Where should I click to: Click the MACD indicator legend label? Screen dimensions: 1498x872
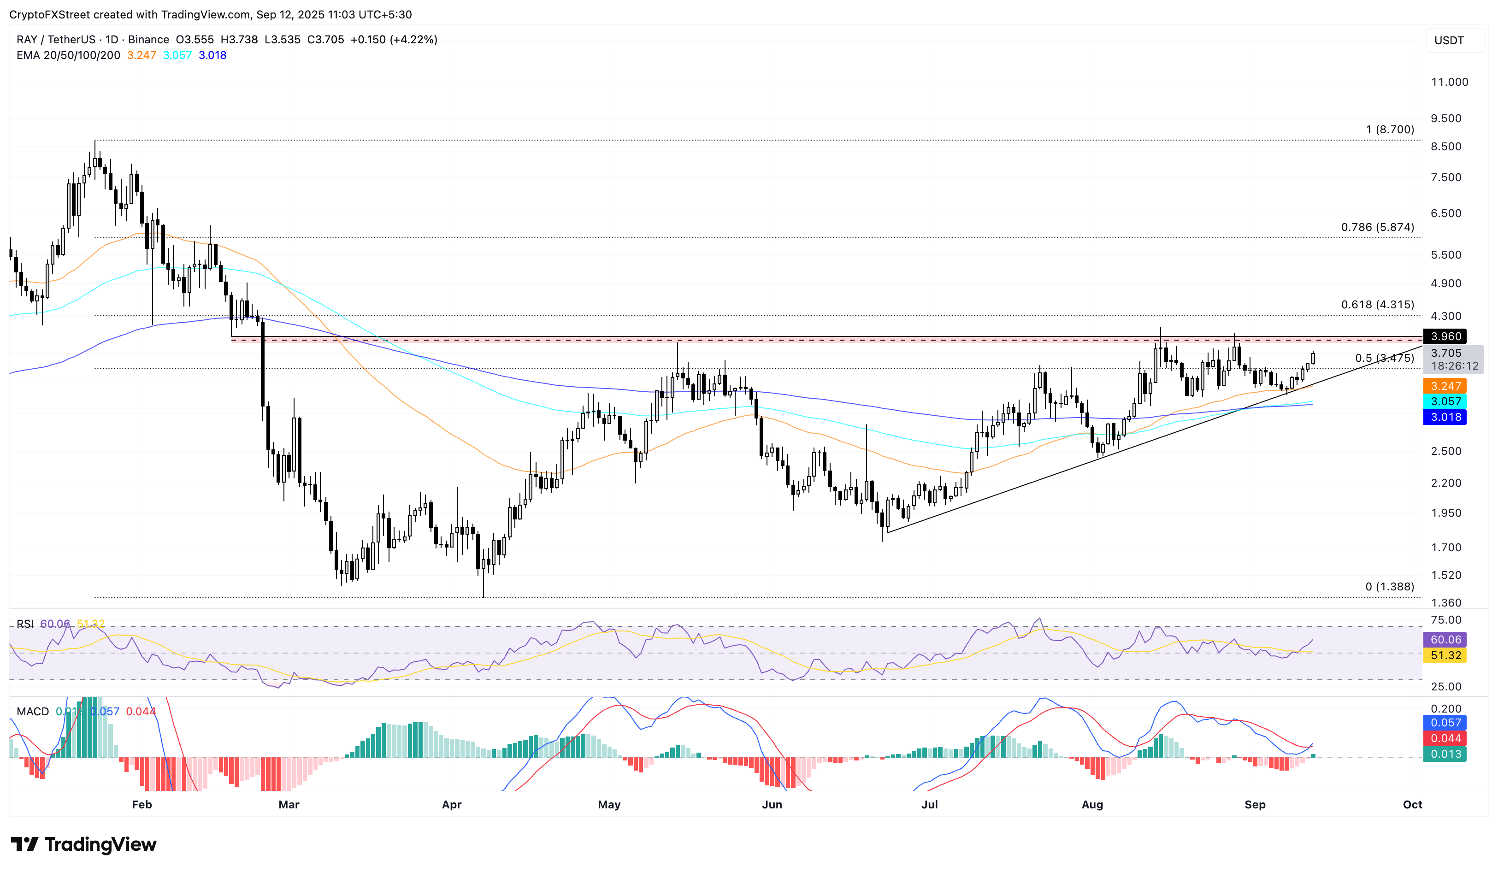click(33, 712)
